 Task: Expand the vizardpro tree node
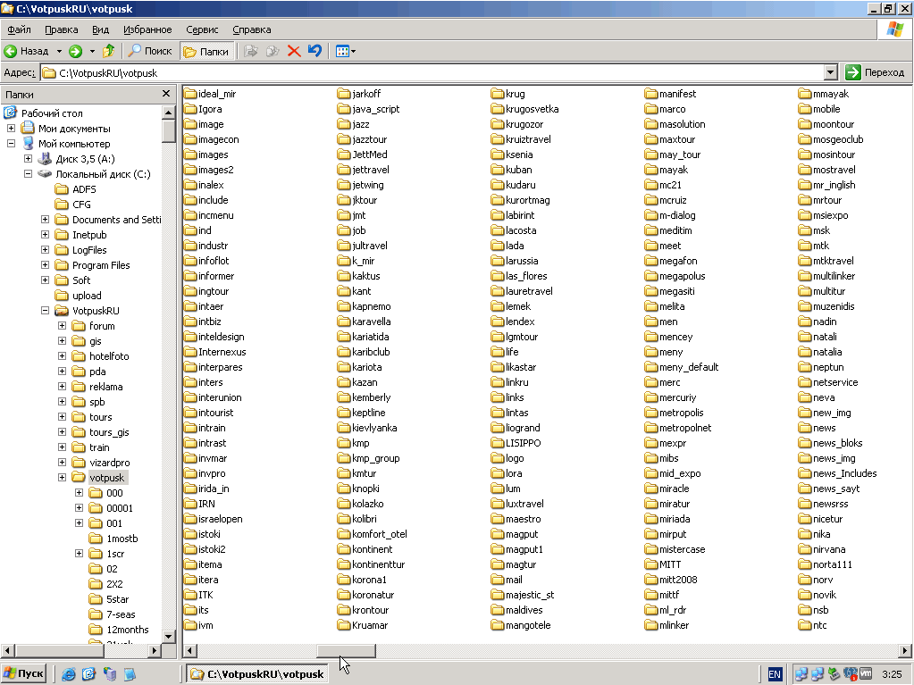(x=62, y=463)
